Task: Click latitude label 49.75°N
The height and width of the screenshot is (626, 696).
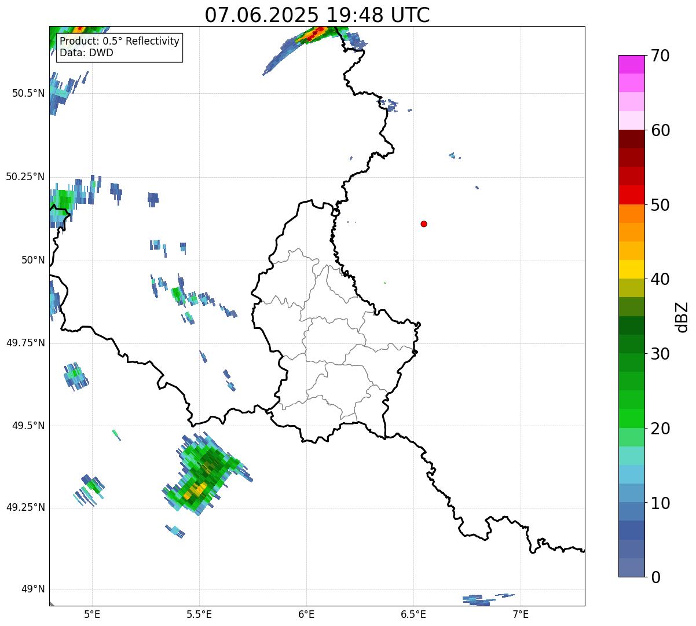Action: point(25,343)
